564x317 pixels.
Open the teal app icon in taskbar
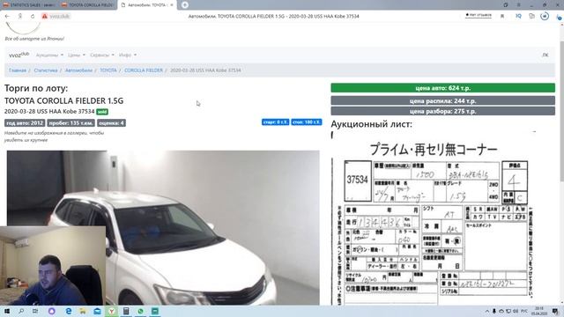[x=155, y=311]
